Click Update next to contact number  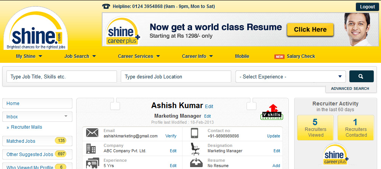point(273,136)
